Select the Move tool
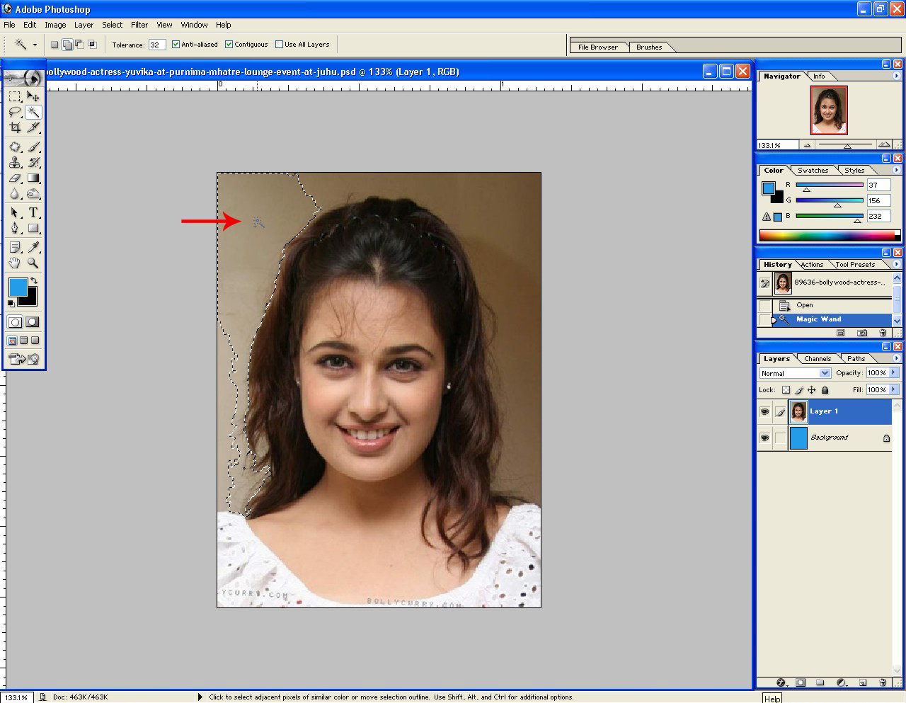This screenshot has width=906, height=703. [x=33, y=96]
